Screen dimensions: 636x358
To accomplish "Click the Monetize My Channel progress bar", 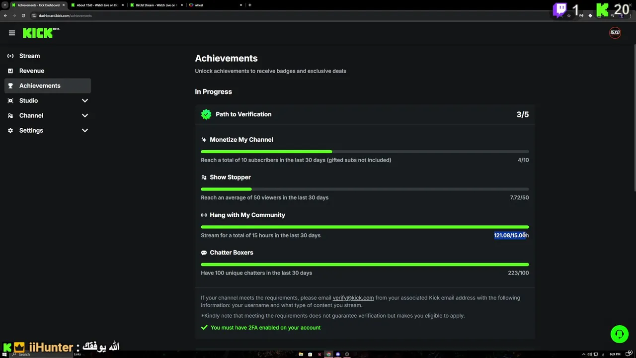I will [365, 152].
